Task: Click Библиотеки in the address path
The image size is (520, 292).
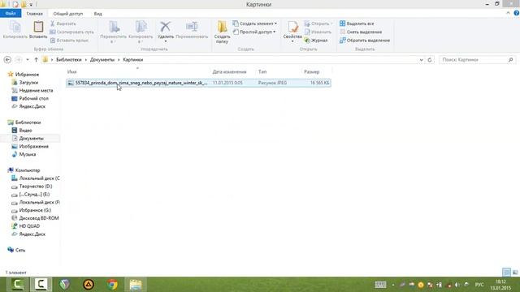Action: click(68, 59)
